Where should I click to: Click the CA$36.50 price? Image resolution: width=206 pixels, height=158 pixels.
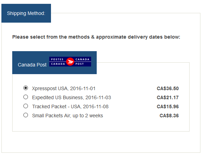coord(168,88)
